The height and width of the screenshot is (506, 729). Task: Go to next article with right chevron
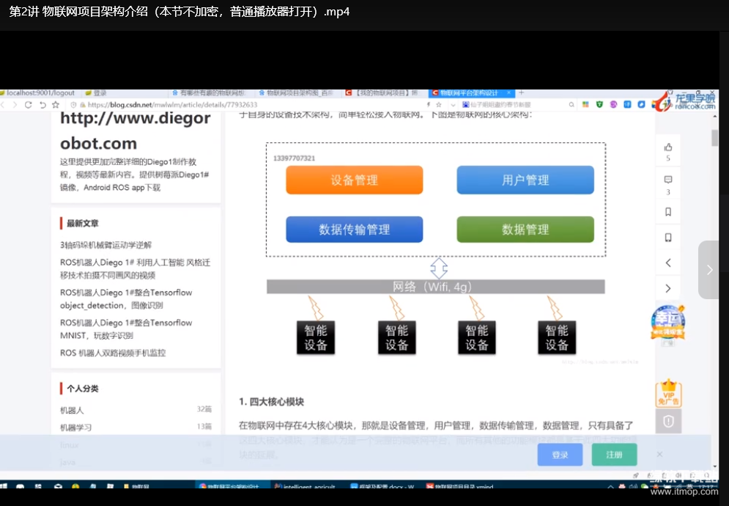tap(667, 288)
